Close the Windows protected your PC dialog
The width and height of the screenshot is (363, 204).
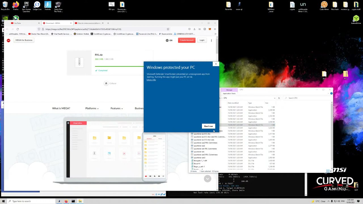216,64
